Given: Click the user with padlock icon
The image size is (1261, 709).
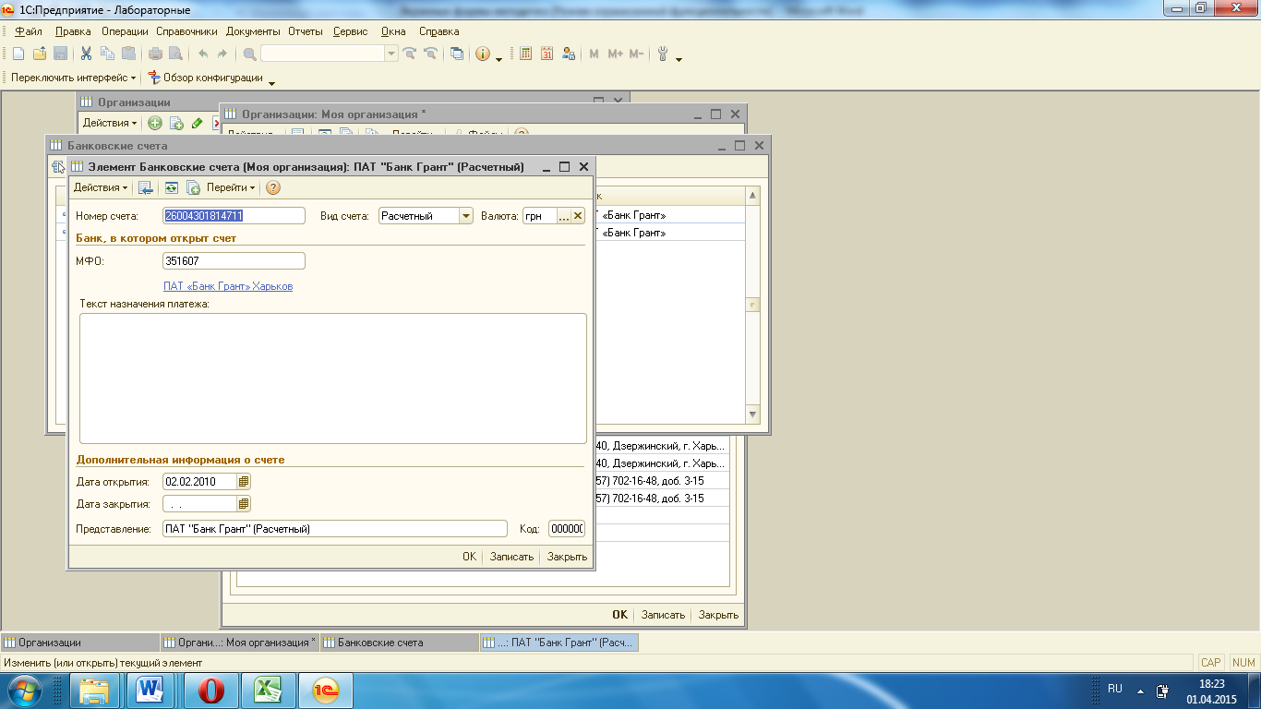Looking at the screenshot, I should tap(569, 54).
